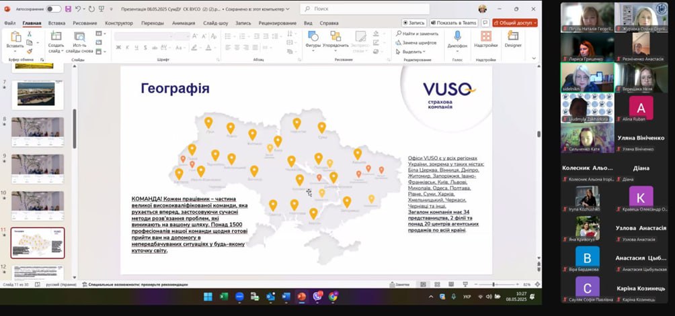This screenshot has width=675, height=316.
Task: Switch to the Конструктор tab
Action: 119,23
